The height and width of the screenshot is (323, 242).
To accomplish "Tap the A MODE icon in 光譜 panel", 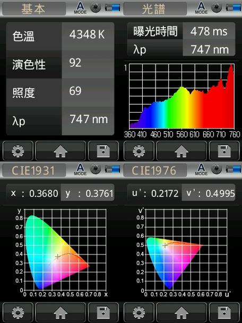I will point(201,8).
